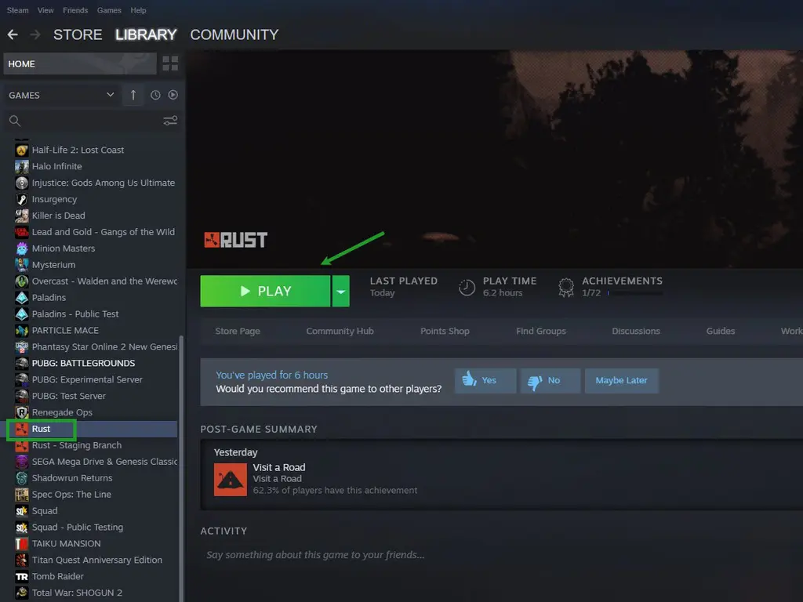Go to the LIBRARY tab
The height and width of the screenshot is (602, 803).
tap(146, 34)
